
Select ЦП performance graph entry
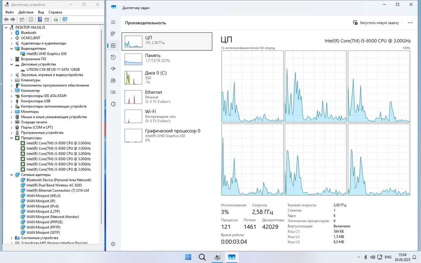click(167, 41)
